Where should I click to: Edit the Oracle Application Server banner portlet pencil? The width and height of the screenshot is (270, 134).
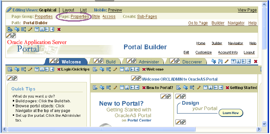8,35
